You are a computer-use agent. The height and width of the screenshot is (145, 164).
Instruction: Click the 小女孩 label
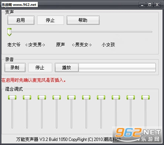click(108, 45)
